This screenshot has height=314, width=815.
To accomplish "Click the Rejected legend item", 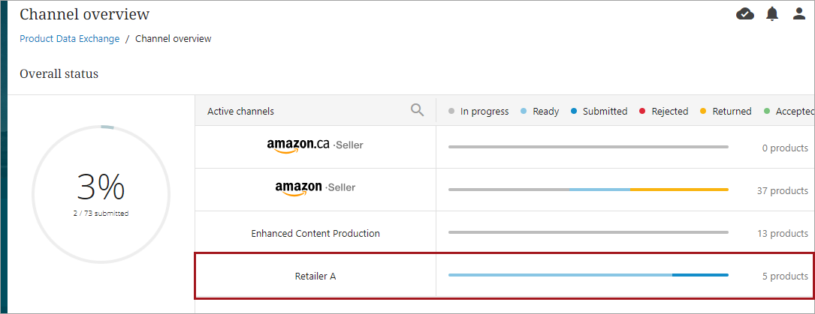I will click(x=663, y=112).
